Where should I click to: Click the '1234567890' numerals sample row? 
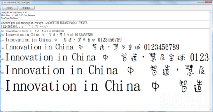point(25,26)
